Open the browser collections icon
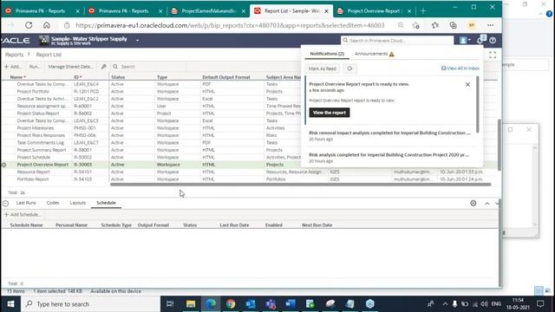 point(453,25)
